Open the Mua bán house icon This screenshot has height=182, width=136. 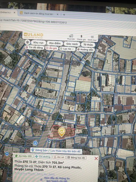71,36
